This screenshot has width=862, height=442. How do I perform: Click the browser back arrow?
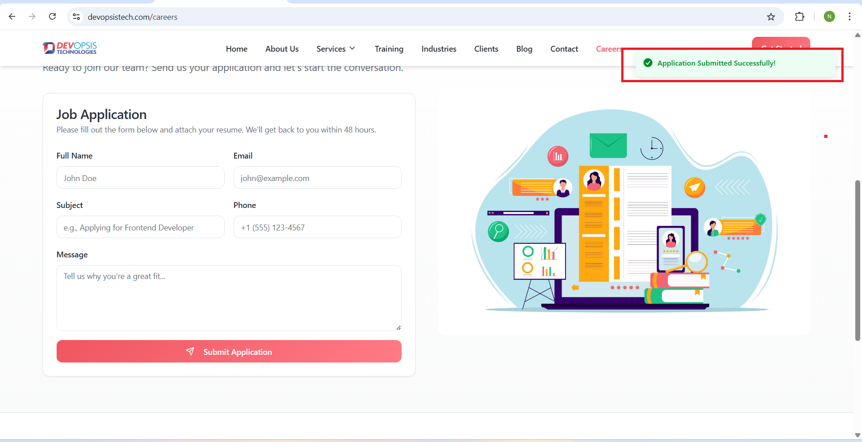coord(12,17)
